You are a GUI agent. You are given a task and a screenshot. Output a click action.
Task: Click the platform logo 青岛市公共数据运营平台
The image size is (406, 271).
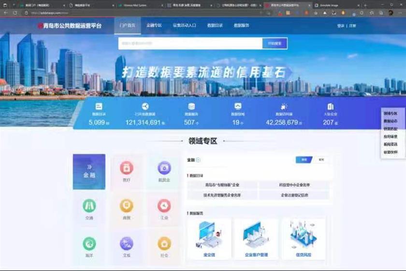tap(70, 26)
